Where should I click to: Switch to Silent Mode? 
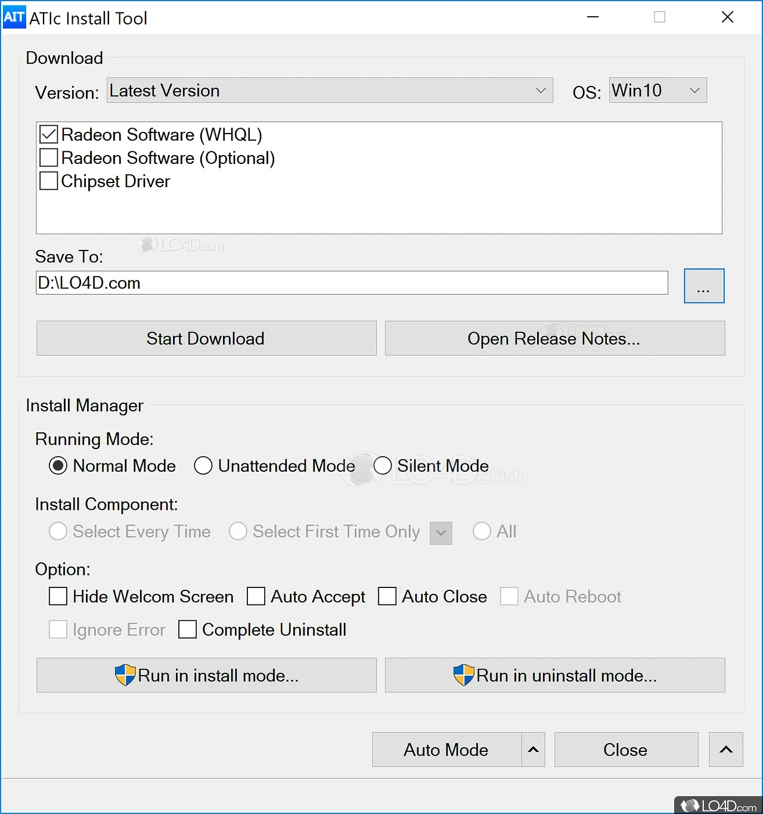coord(383,466)
